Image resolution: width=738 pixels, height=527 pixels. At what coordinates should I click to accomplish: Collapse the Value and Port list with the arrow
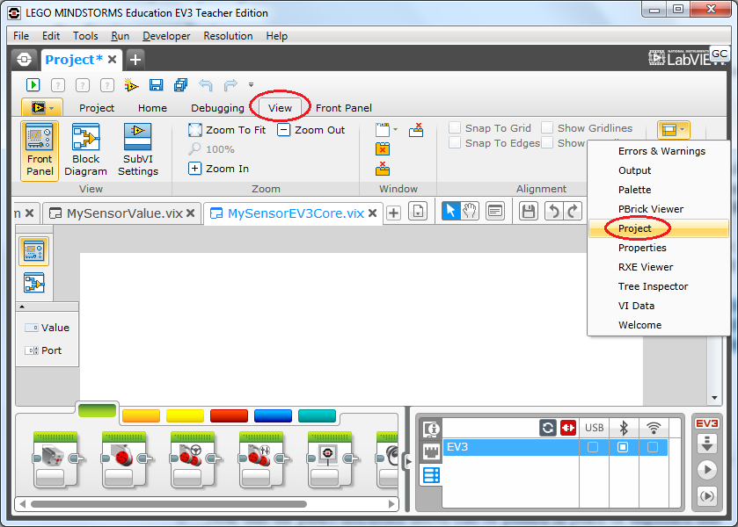tap(22, 307)
